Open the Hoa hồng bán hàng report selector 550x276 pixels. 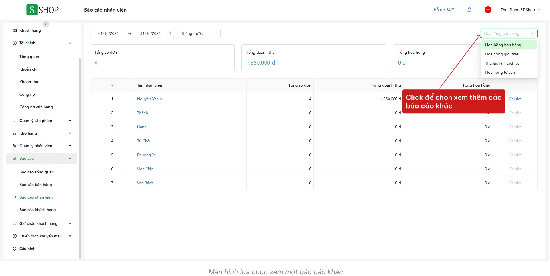coord(509,33)
